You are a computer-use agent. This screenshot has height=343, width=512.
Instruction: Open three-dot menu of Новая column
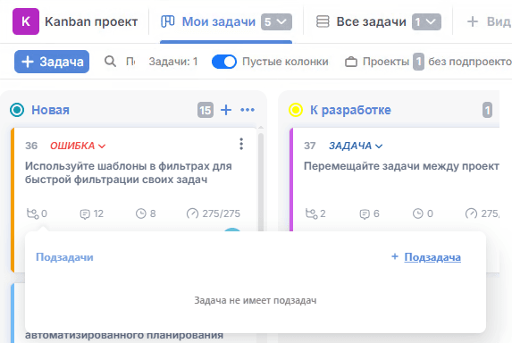coord(248,110)
